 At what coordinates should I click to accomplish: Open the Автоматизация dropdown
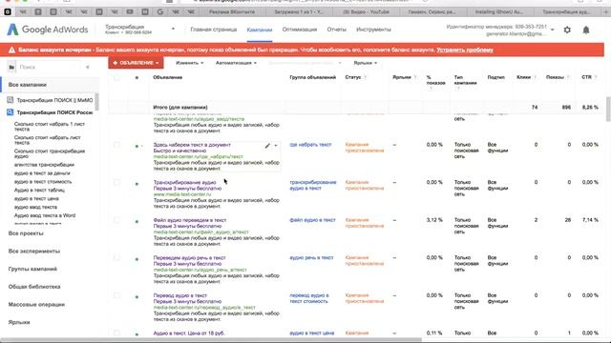coord(236,63)
